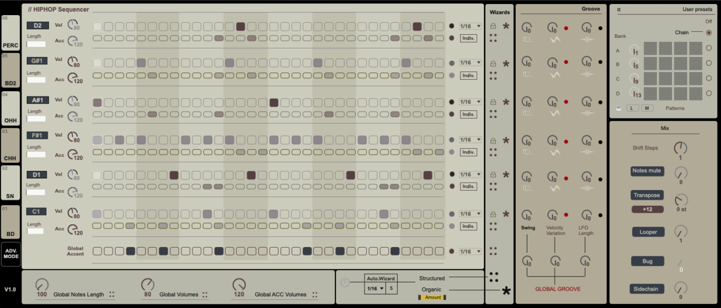Image resolution: width=721 pixels, height=308 pixels.
Task: Click the velocity wave icon in G#1 groove row
Action: click(x=555, y=74)
